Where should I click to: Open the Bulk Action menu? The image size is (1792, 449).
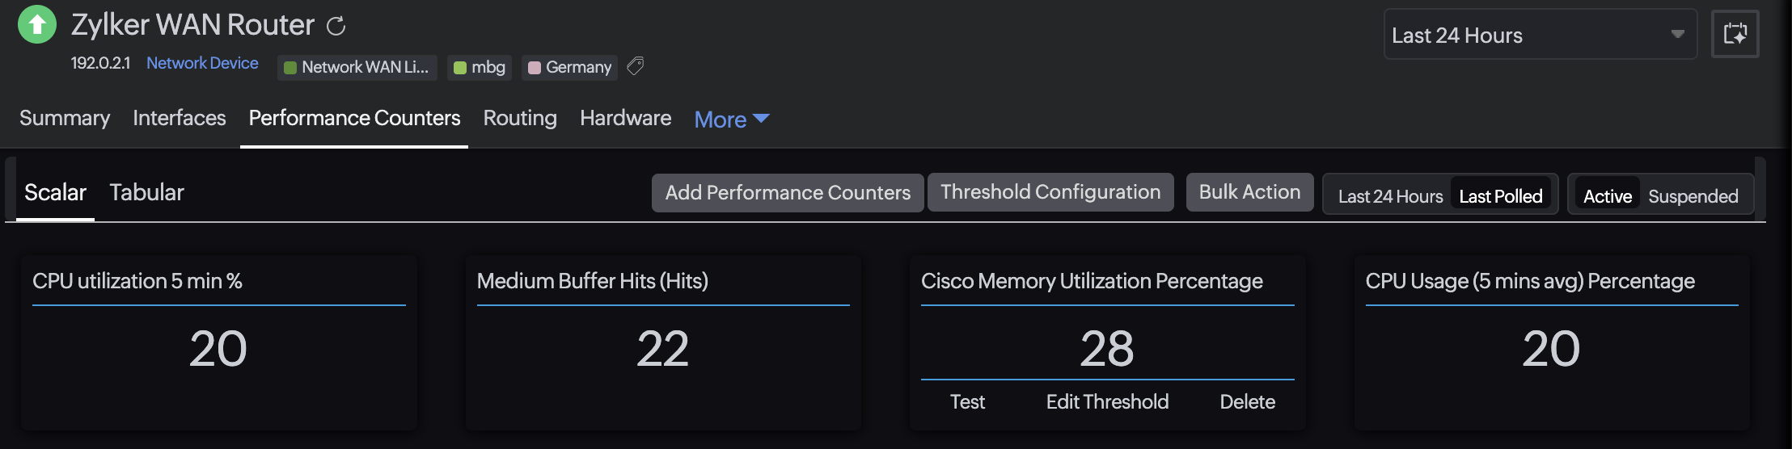tap(1249, 192)
